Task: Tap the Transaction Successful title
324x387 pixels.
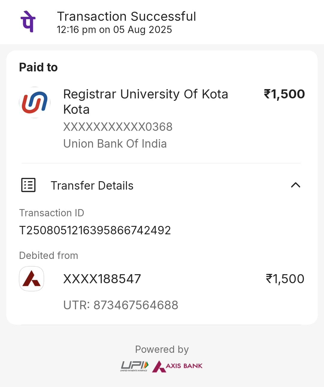Action: [126, 16]
